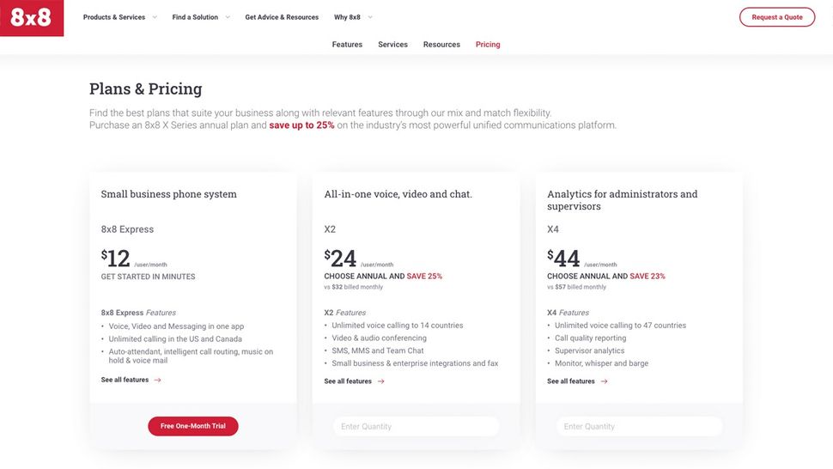The height and width of the screenshot is (469, 833).
Task: Select the Pricing tab
Action: (488, 45)
